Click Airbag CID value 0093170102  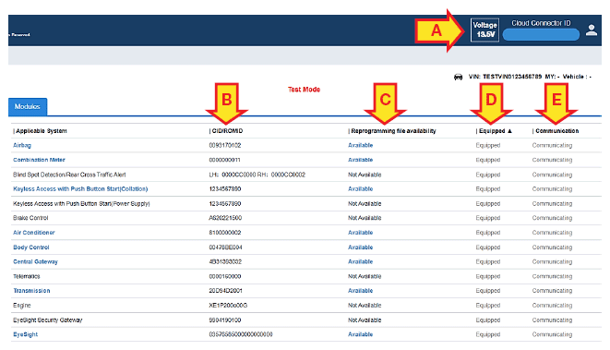225,145
